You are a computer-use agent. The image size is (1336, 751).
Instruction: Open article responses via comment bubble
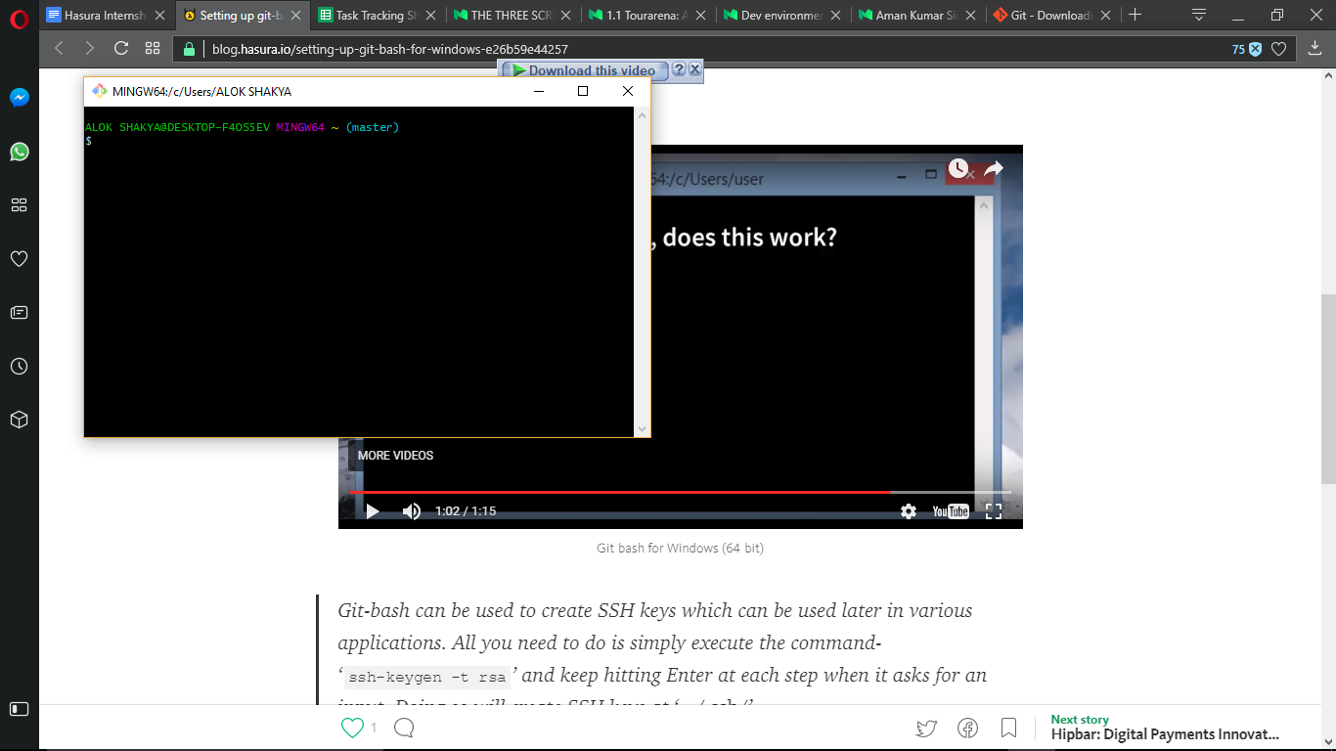click(404, 728)
